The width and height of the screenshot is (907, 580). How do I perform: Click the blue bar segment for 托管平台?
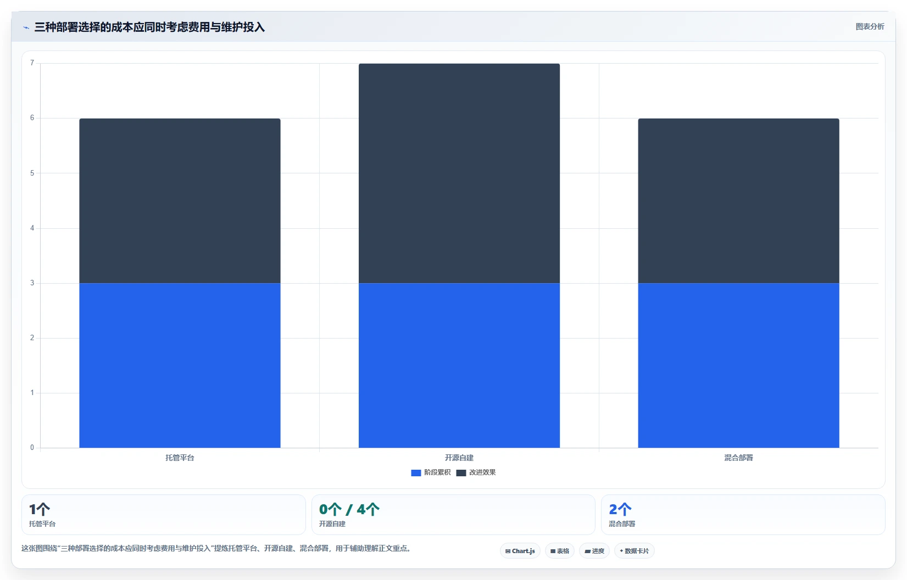coord(180,365)
